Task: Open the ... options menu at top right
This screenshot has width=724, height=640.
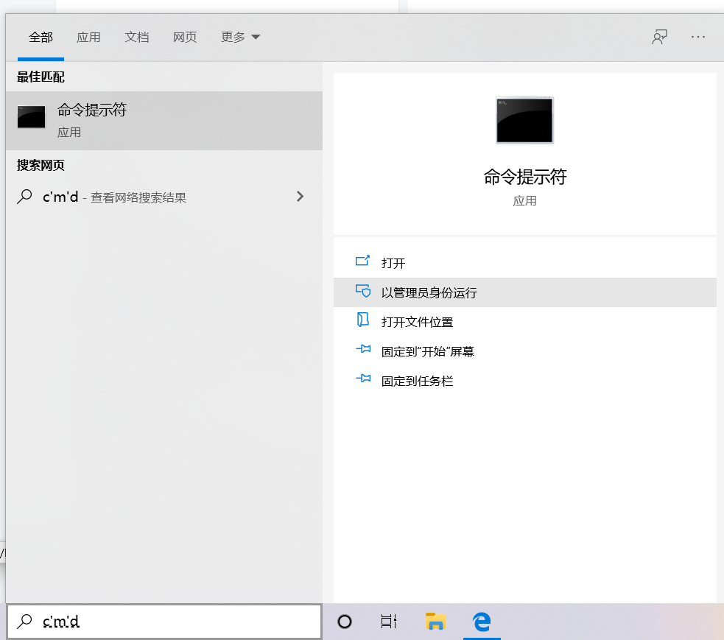Action: (x=697, y=37)
